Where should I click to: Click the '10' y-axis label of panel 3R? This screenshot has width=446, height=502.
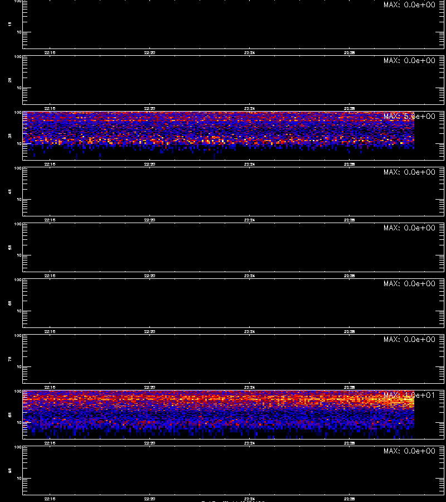click(19, 144)
